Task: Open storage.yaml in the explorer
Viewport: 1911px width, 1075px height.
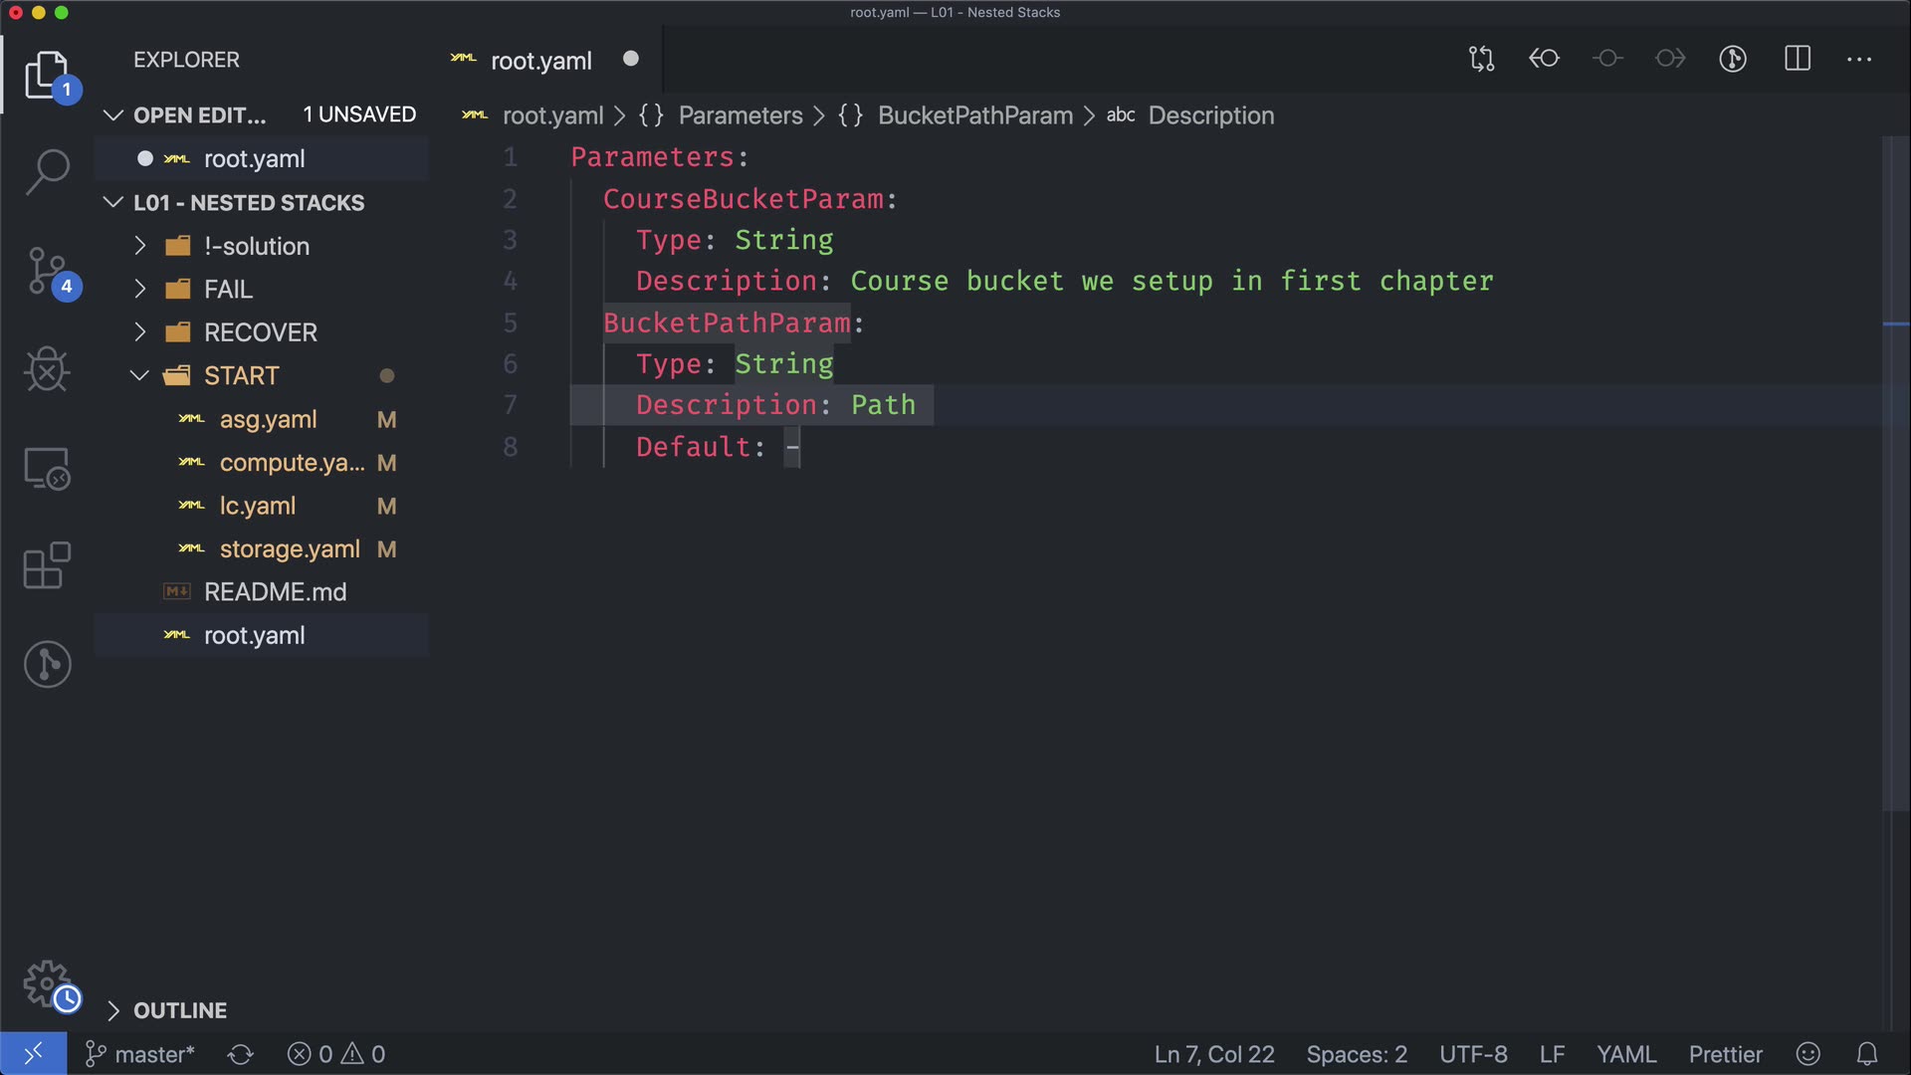Action: 289,549
